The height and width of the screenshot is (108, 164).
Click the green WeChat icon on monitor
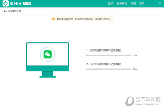[48, 54]
